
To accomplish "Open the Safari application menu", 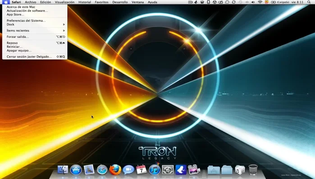I will point(16,2).
